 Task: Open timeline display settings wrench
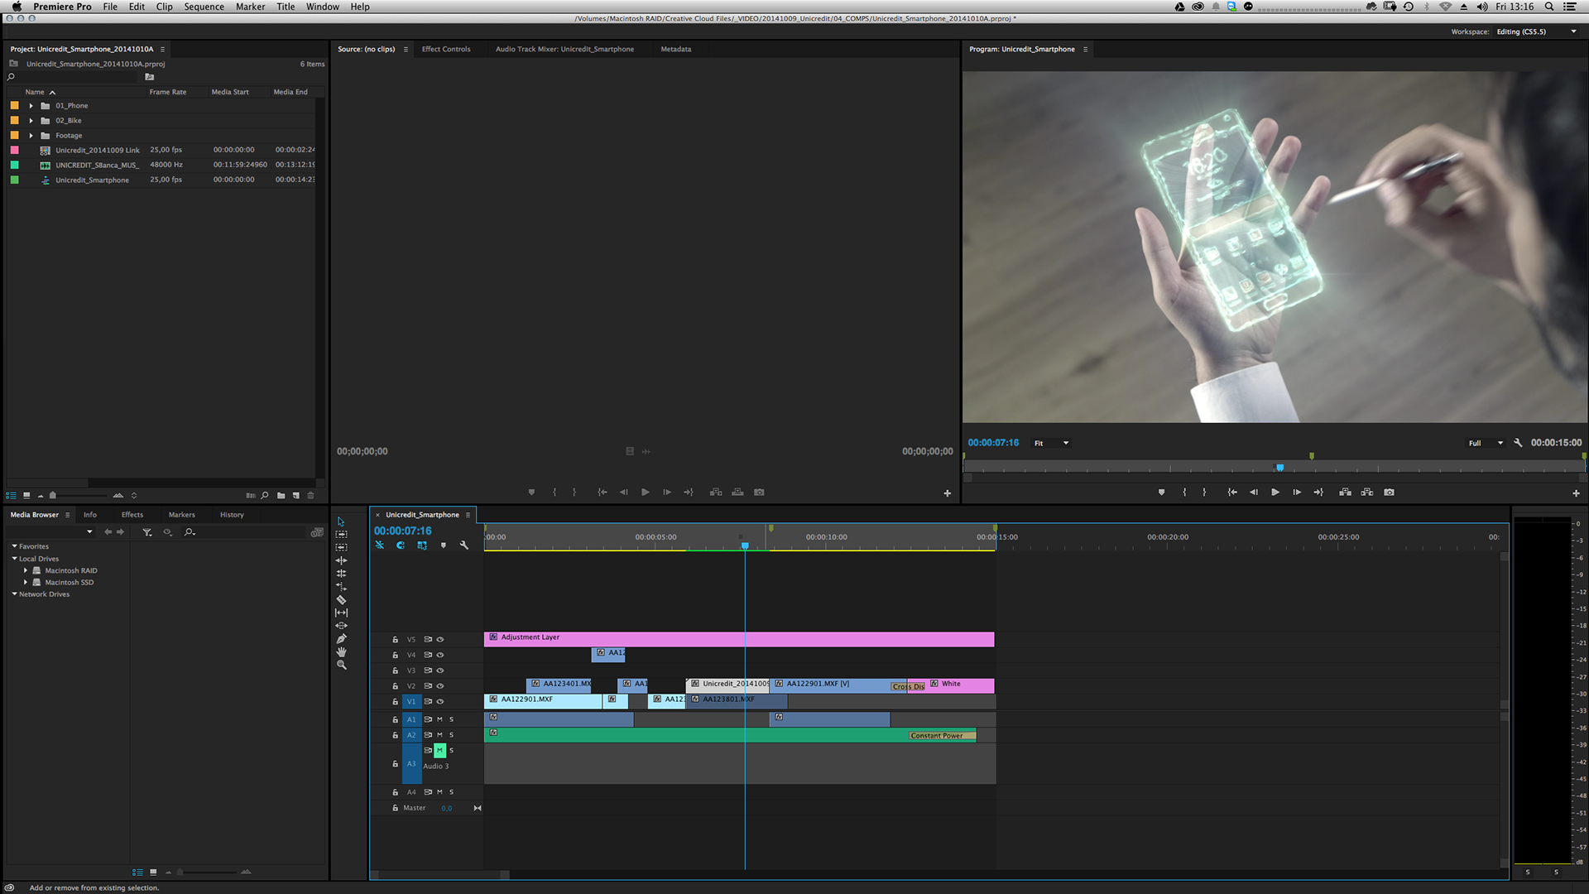[464, 546]
